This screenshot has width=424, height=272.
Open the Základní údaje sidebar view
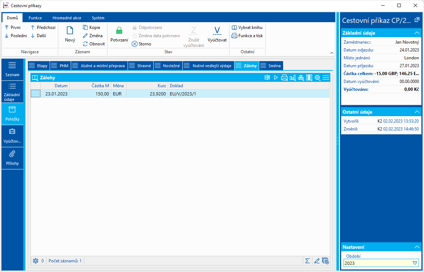click(x=12, y=92)
